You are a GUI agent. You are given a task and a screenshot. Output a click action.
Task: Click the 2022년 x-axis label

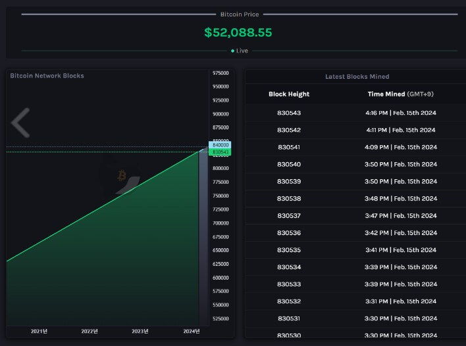coord(90,331)
